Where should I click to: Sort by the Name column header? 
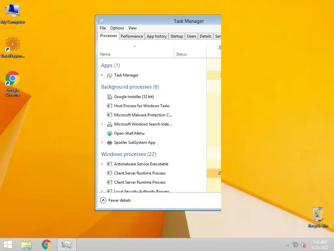point(136,51)
